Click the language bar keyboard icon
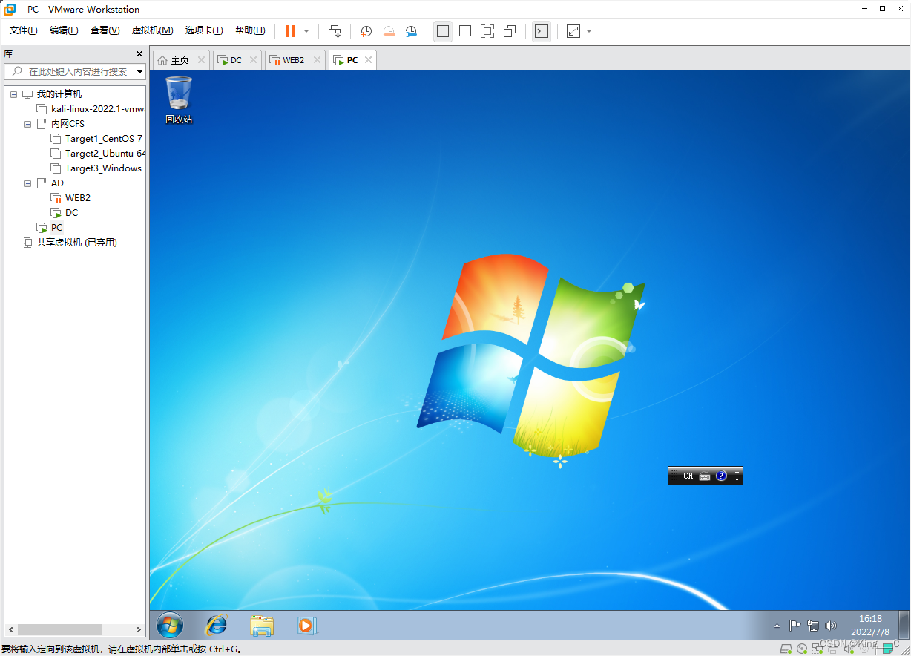This screenshot has height=656, width=911. click(705, 476)
